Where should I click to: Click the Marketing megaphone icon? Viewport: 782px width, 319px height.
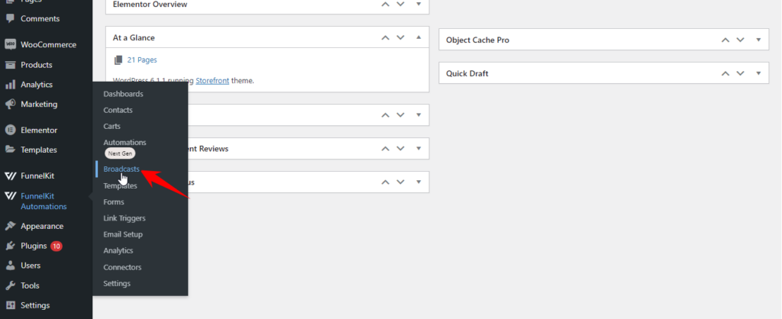click(x=10, y=105)
